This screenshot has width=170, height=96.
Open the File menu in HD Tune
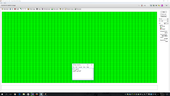click(x=1, y=3)
